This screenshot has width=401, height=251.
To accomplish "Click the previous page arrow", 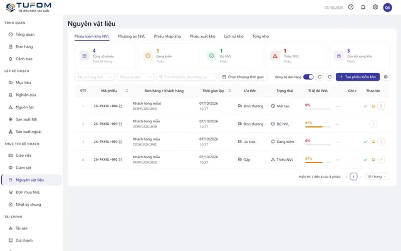I will coord(346,177).
